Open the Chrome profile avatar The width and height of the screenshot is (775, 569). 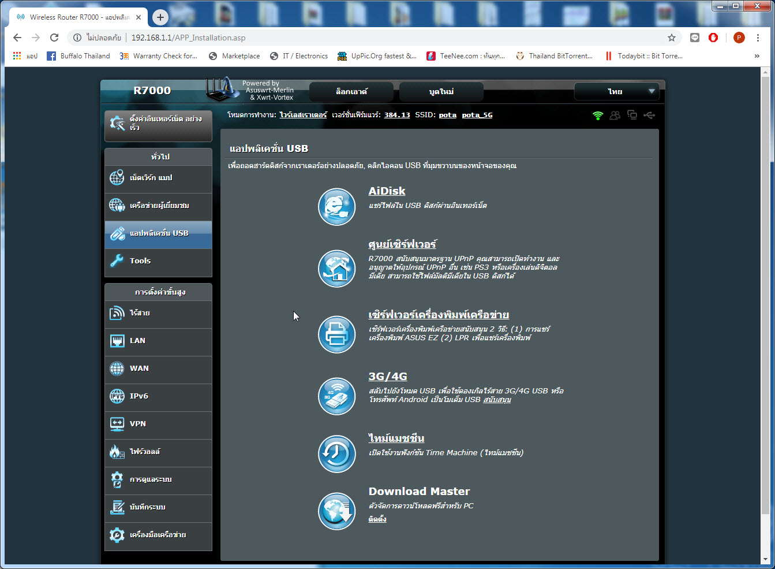tap(739, 38)
